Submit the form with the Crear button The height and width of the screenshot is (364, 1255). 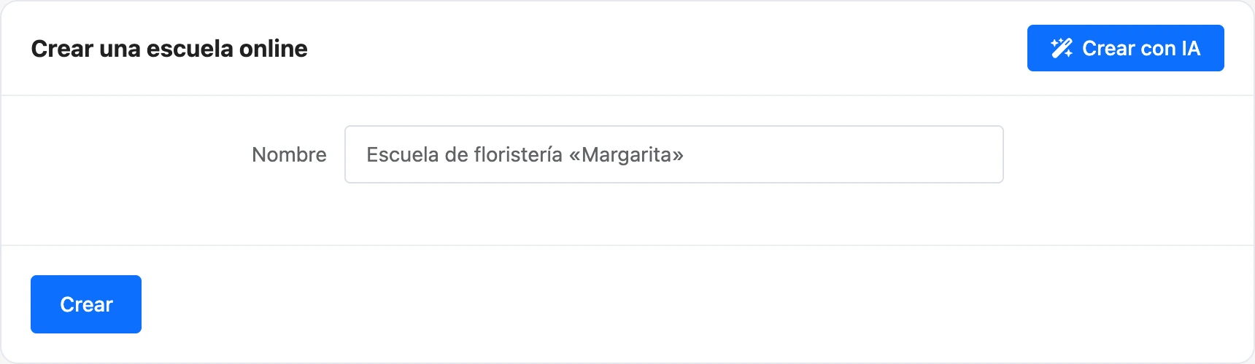86,304
